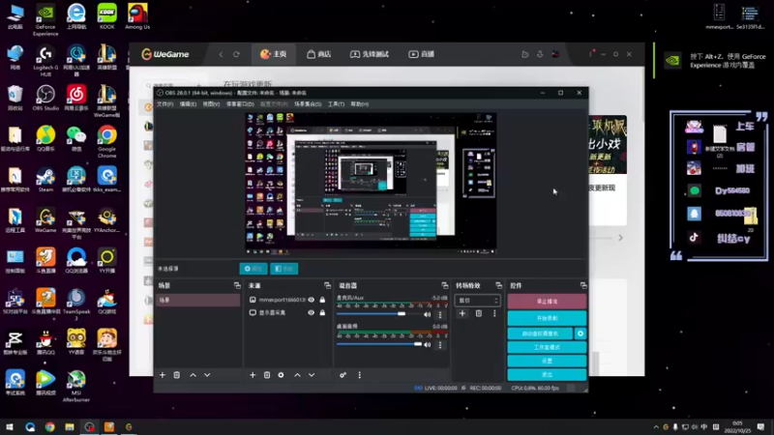Open GeForce Experience desktop shortcut
Viewport: 774px width, 435px height.
point(45,19)
